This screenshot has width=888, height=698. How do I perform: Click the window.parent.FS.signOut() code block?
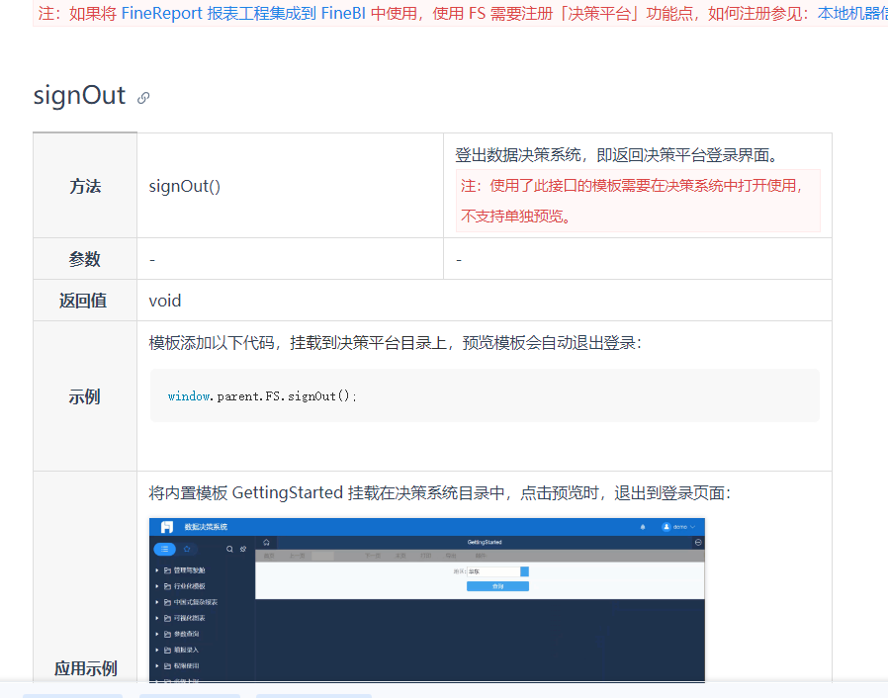pos(485,395)
